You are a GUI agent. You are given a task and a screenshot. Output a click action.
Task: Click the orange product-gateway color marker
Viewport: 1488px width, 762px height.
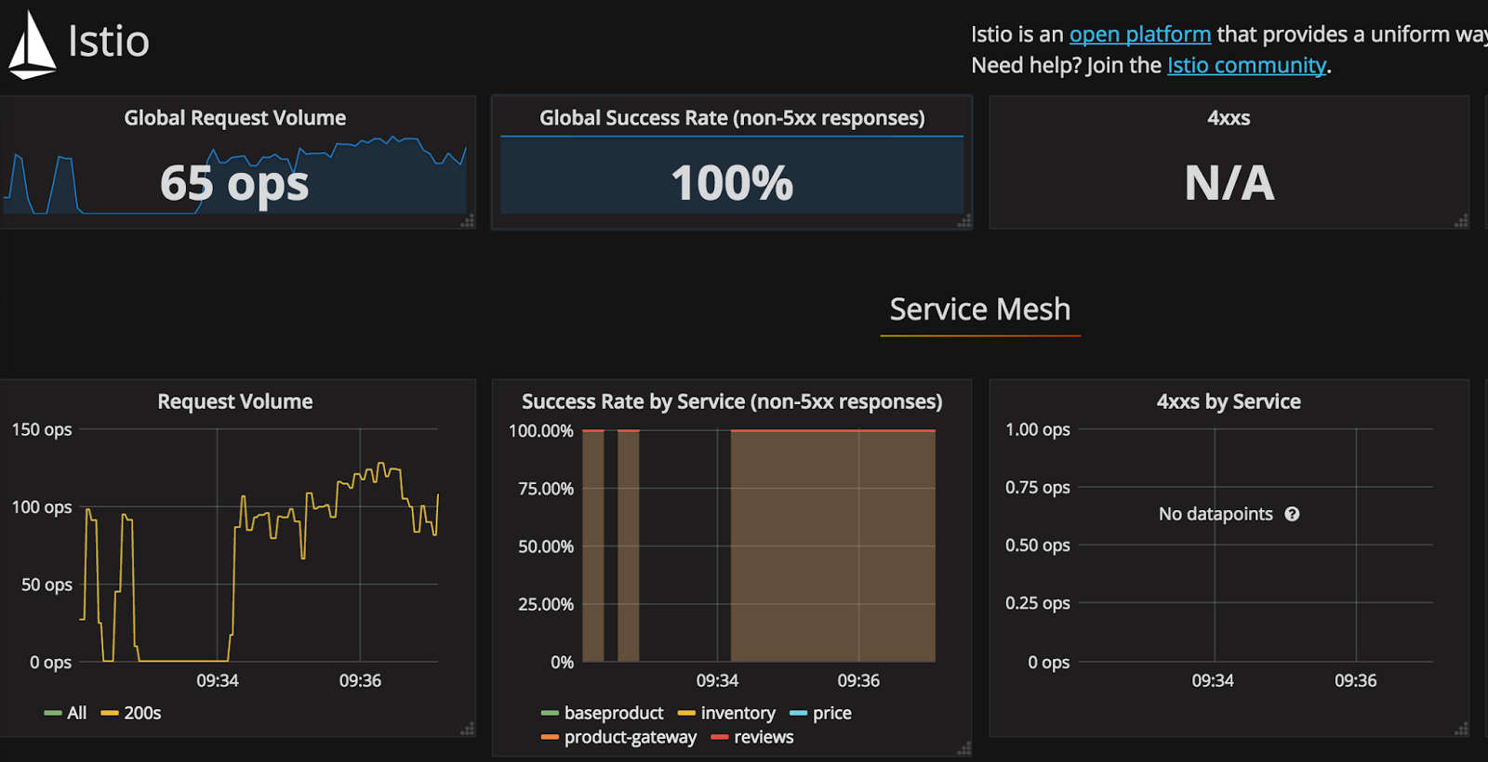tap(550, 736)
